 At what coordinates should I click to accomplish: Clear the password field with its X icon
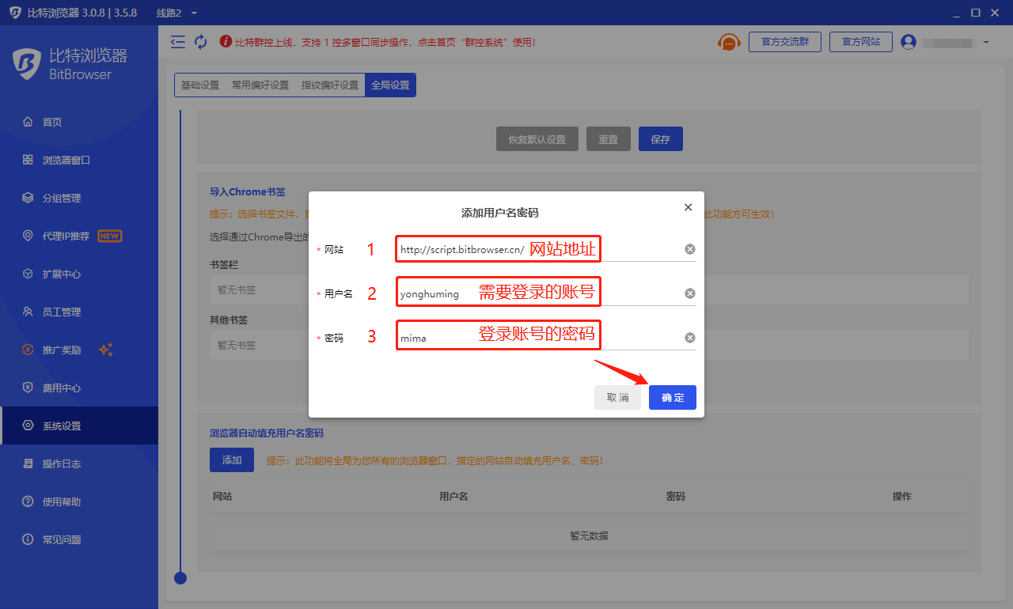(689, 338)
